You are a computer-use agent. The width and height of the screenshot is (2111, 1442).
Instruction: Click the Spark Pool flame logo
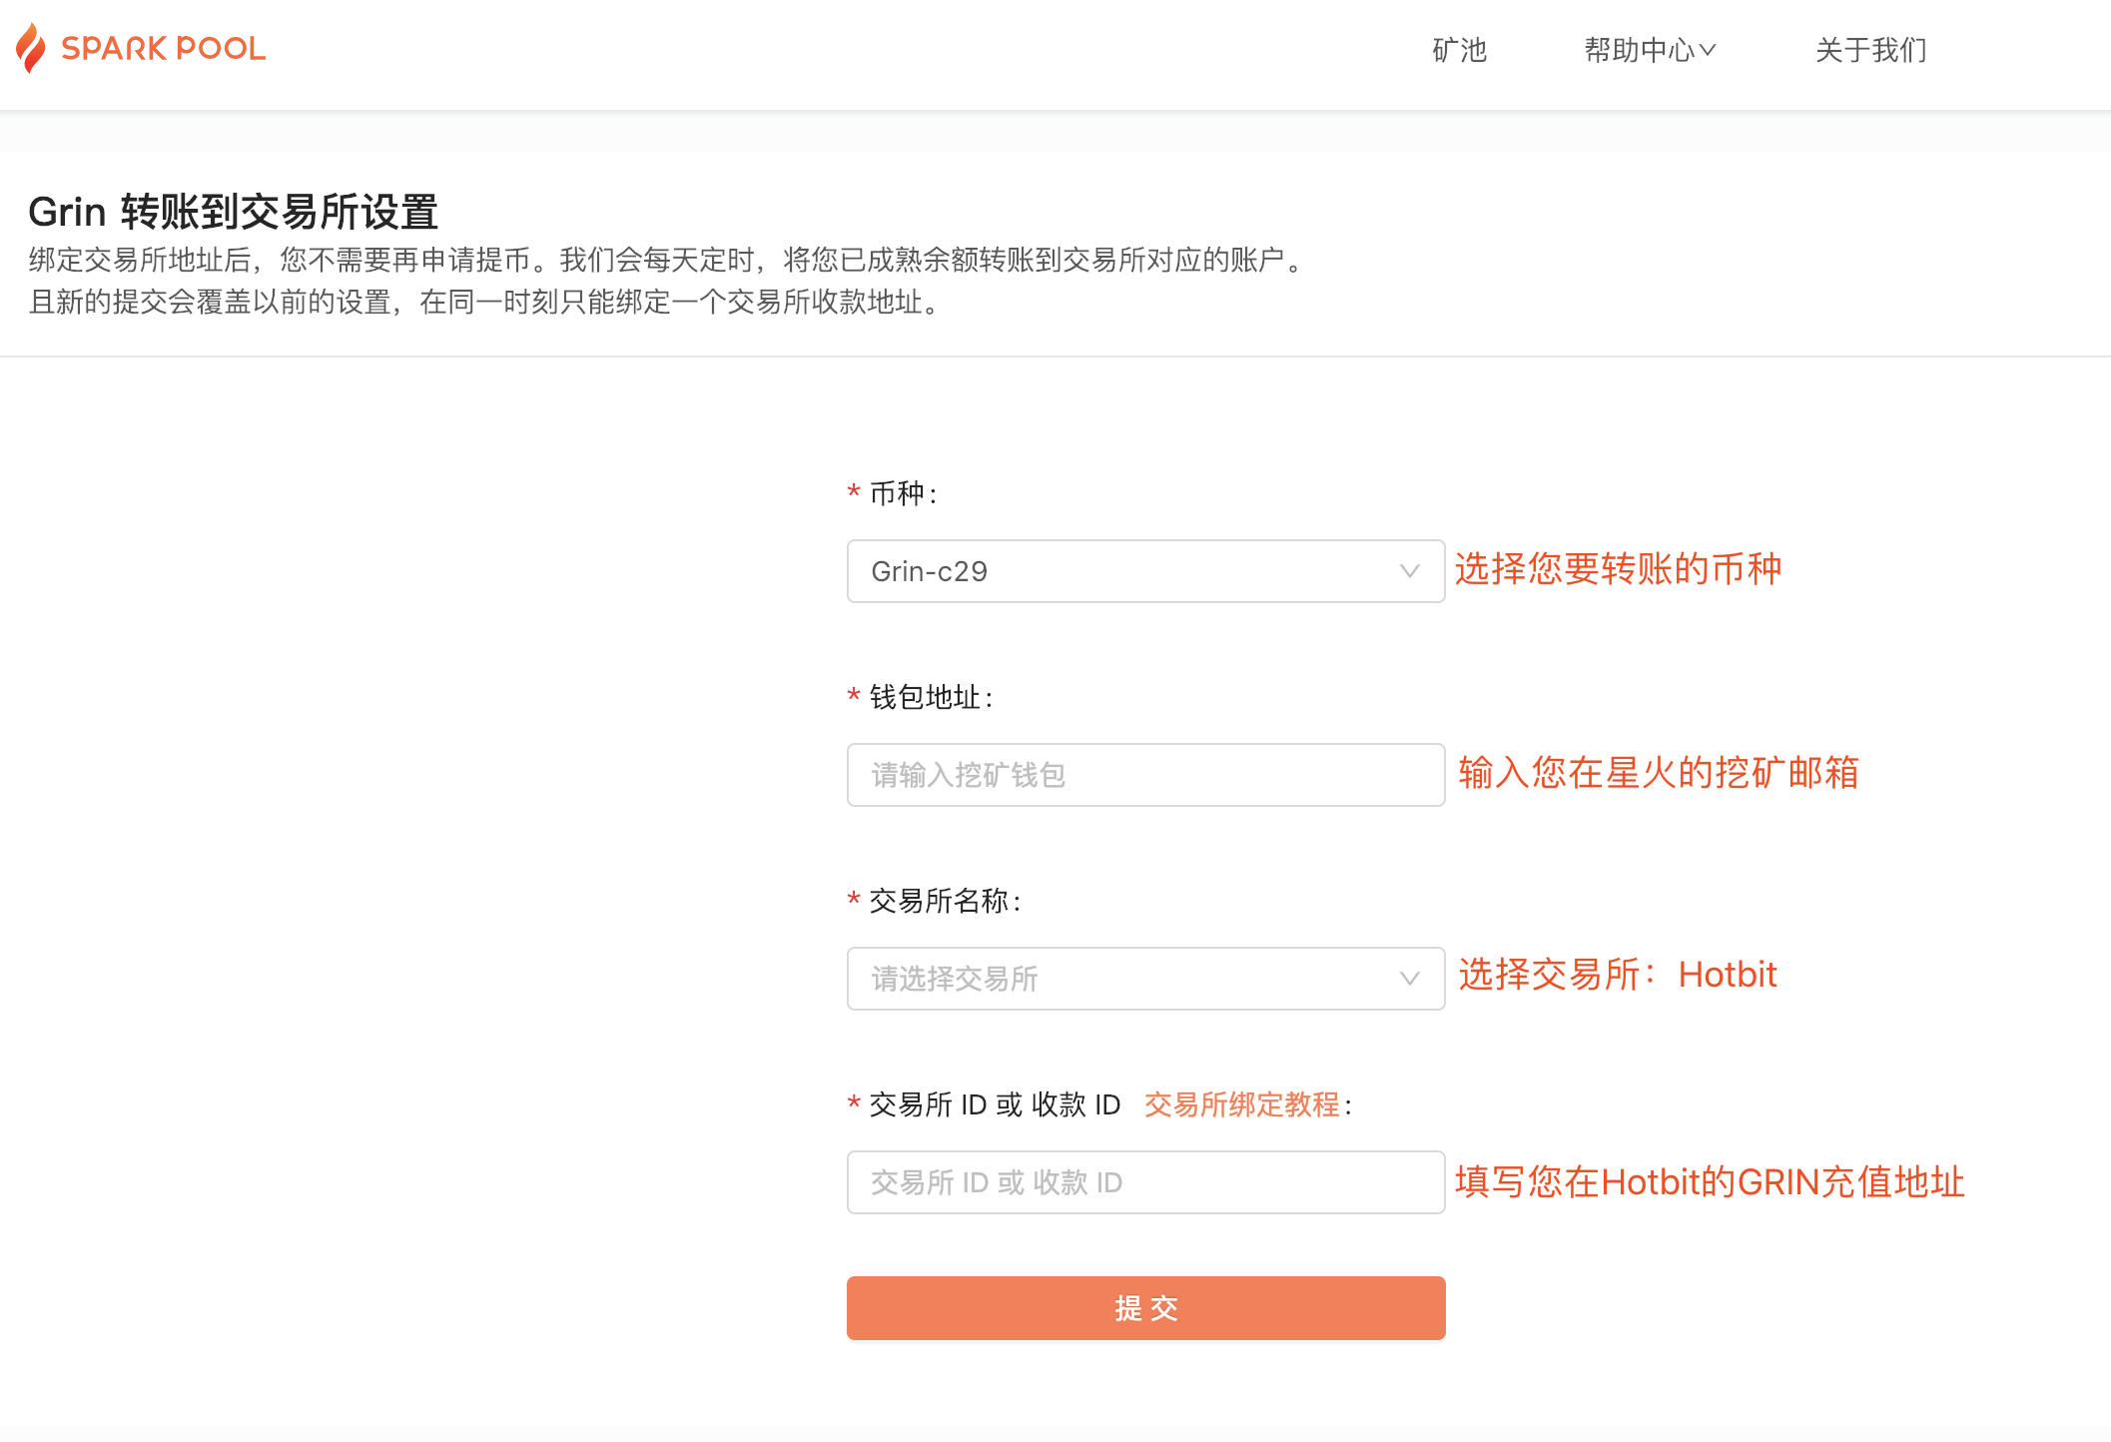pyautogui.click(x=31, y=48)
